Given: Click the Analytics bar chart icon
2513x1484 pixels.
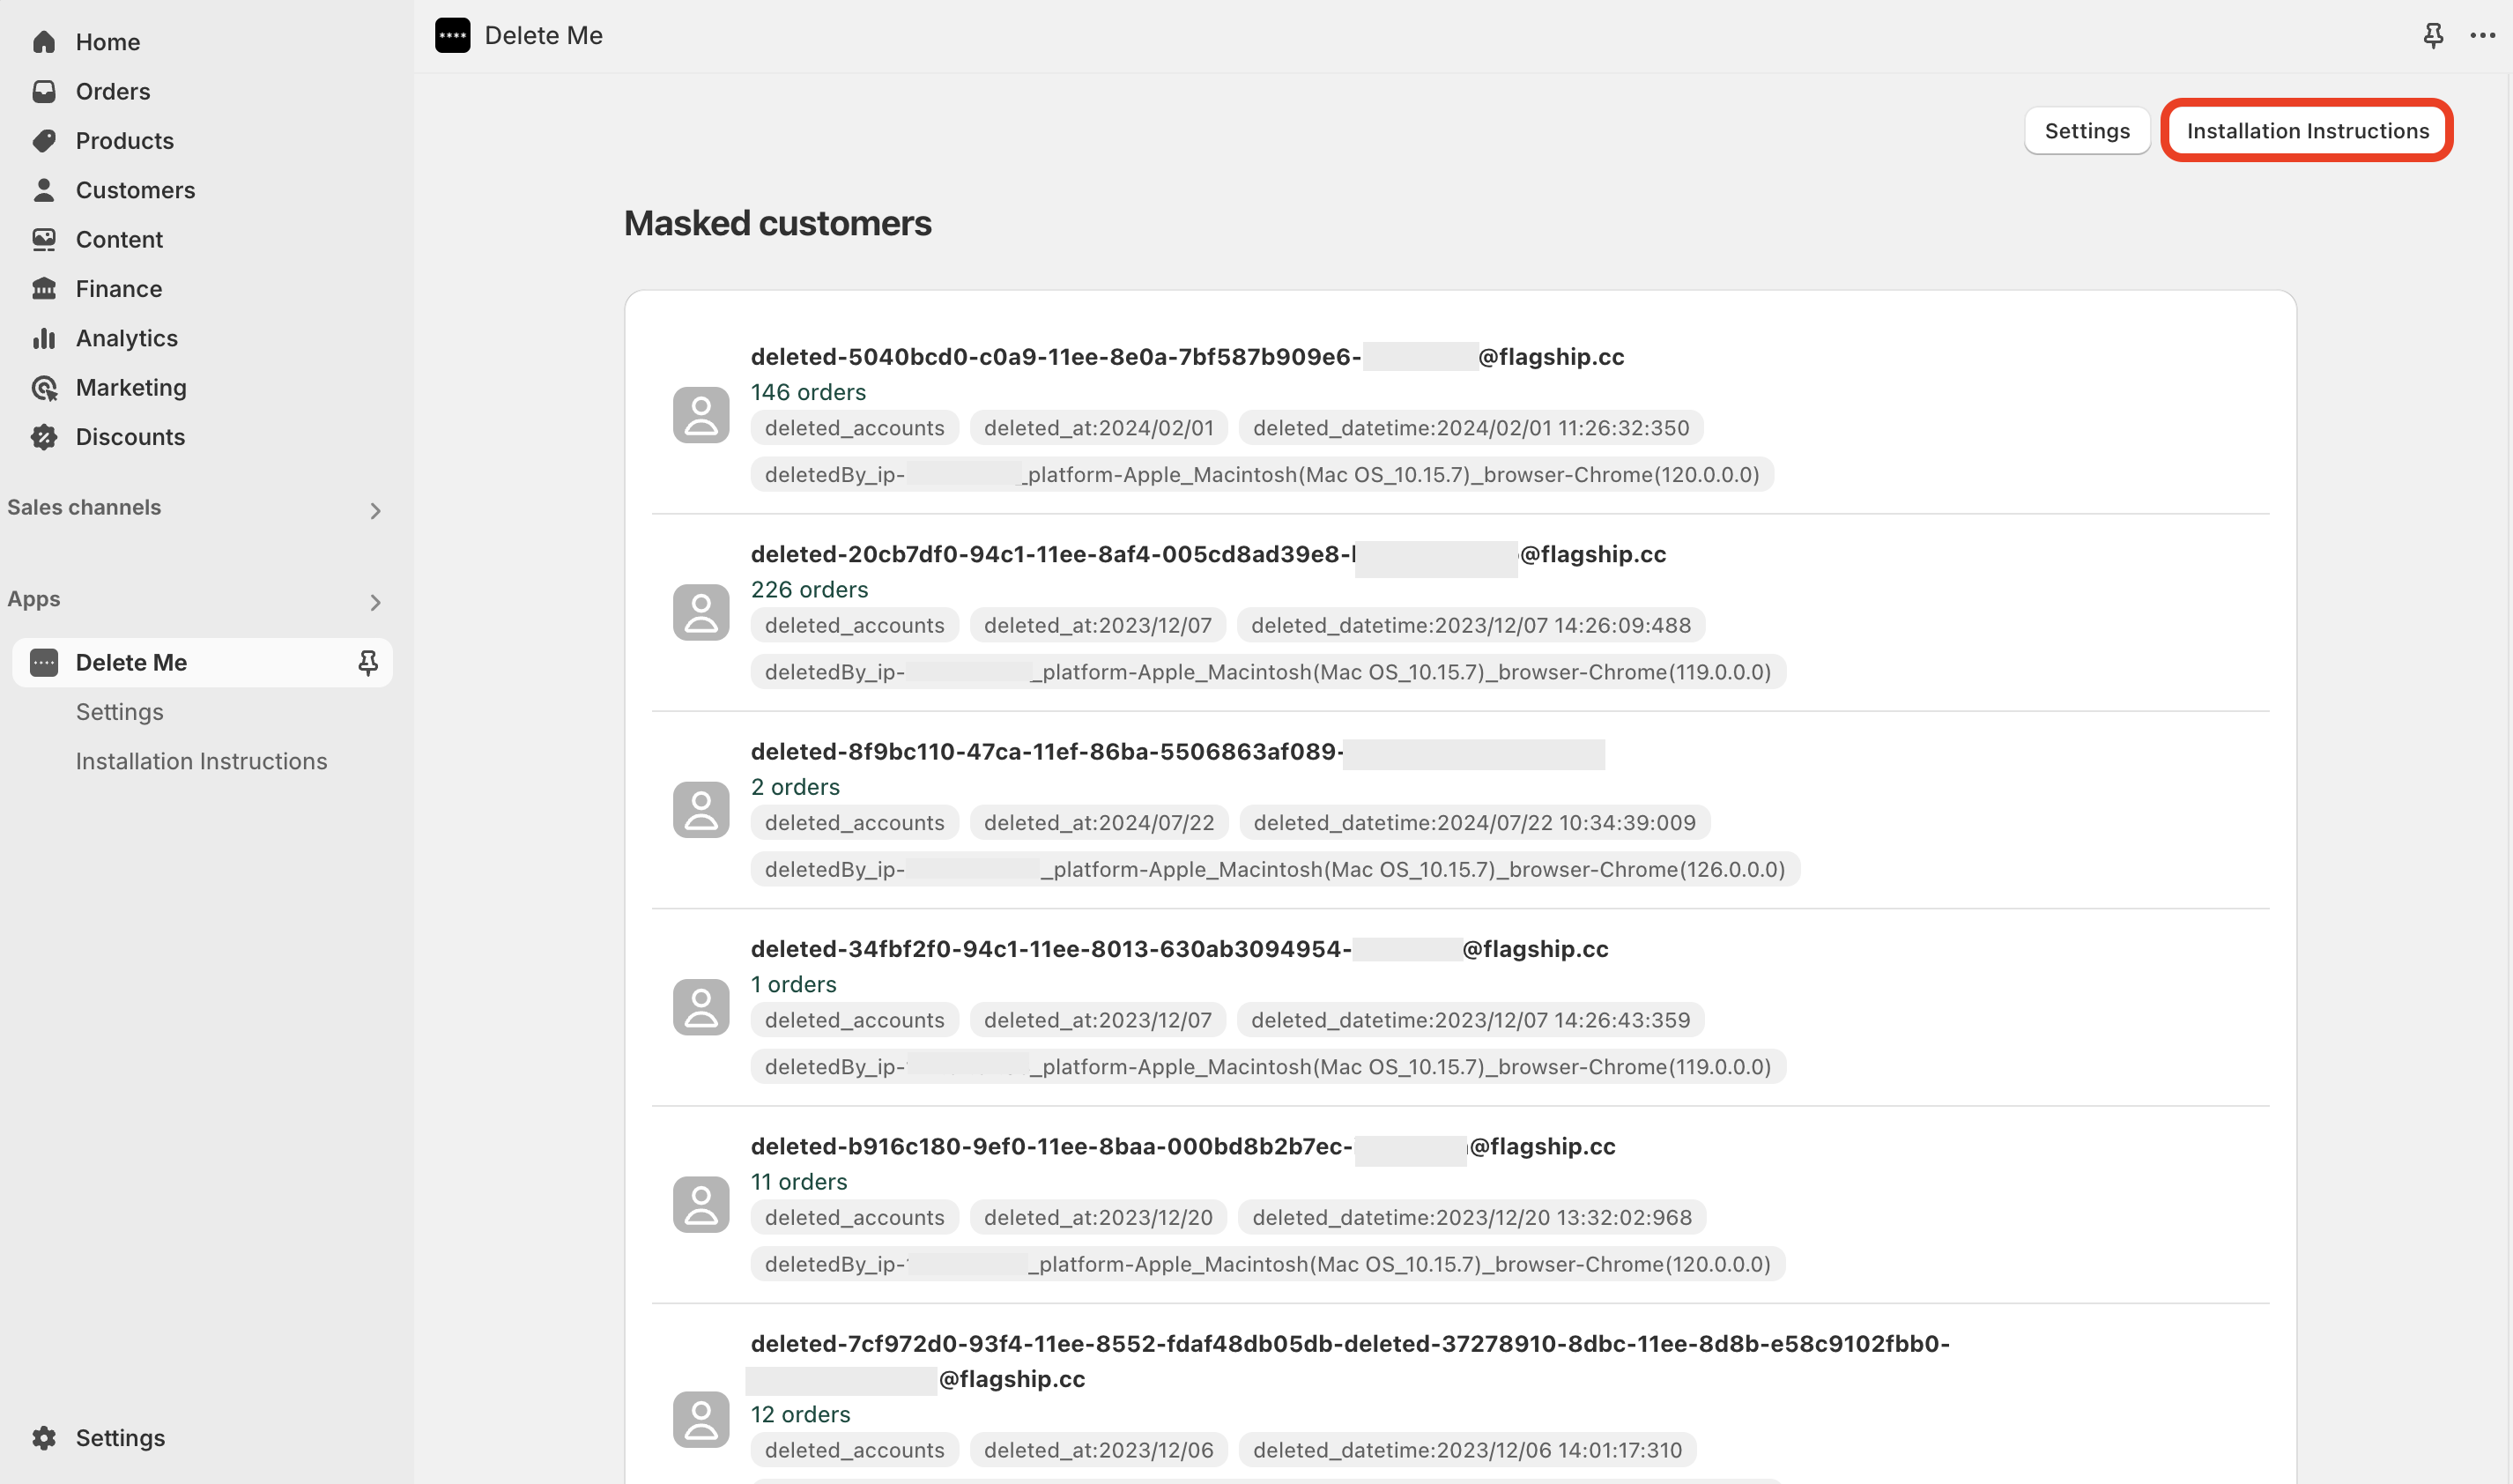Looking at the screenshot, I should [x=44, y=338].
